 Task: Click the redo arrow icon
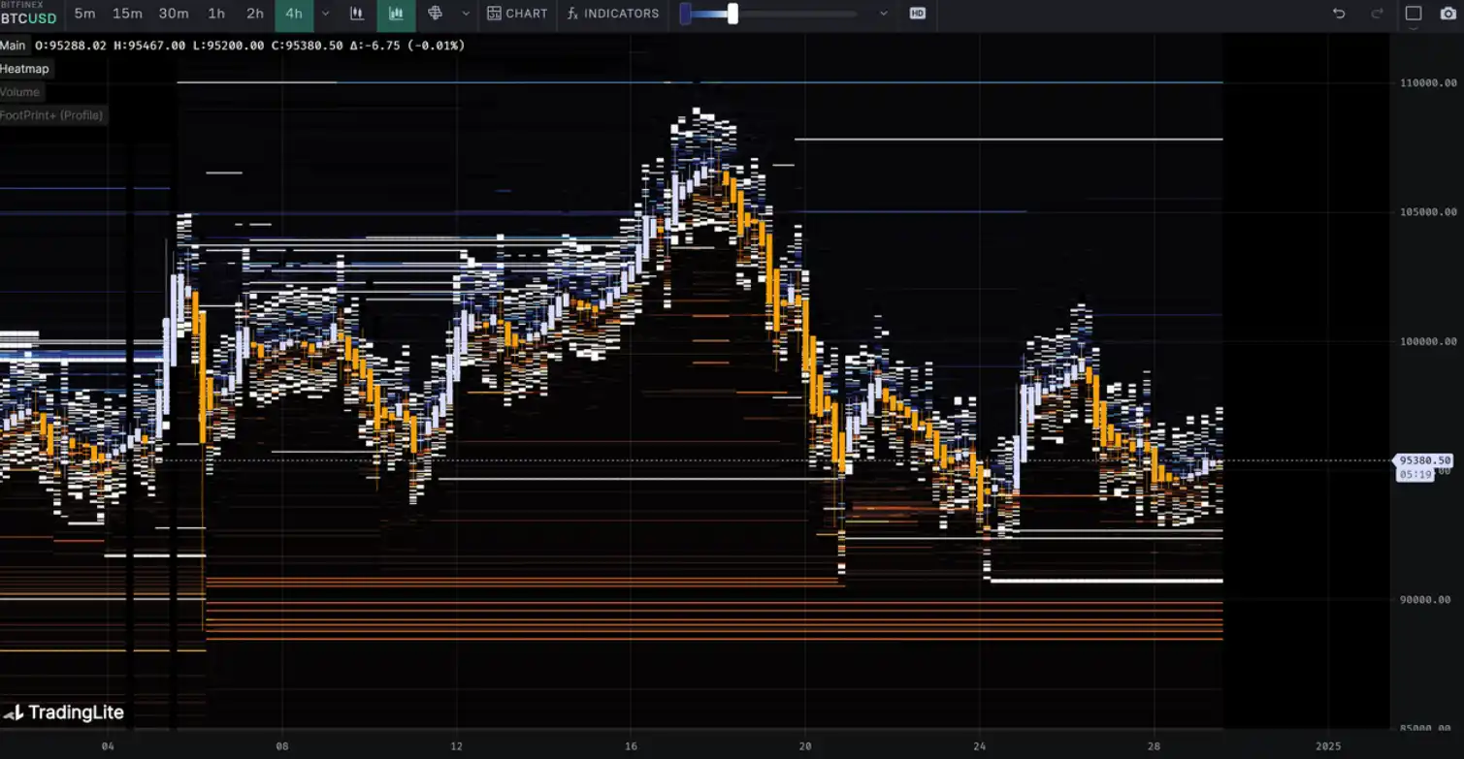click(1377, 14)
